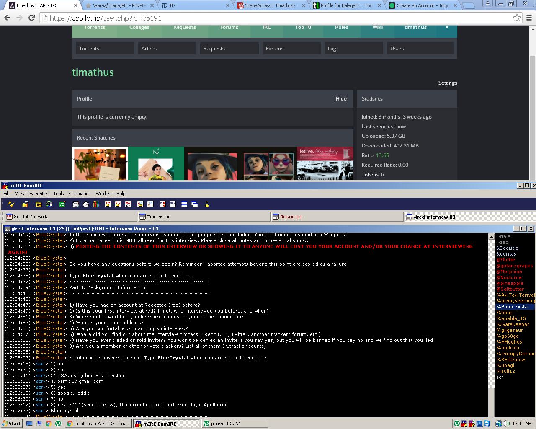Image resolution: width=536 pixels, height=429 pixels.
Task: Click mIRC DCC send file icon
Action: point(108,204)
